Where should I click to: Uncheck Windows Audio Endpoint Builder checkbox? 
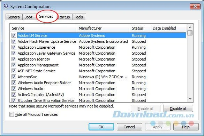coord(14,83)
